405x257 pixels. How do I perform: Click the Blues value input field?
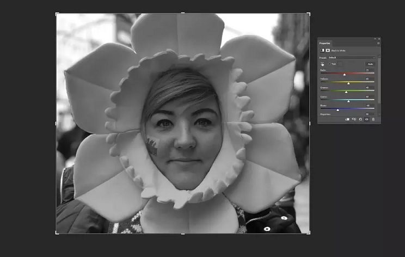[x=371, y=105]
